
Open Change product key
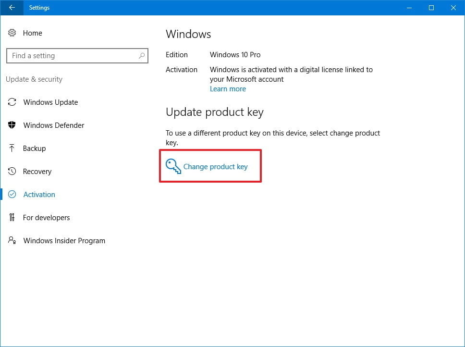(216, 166)
